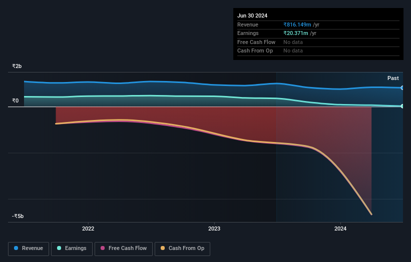Image resolution: width=411 pixels, height=262 pixels.
Task: Toggle the Free Cash Flow legend button
Action: click(124, 248)
